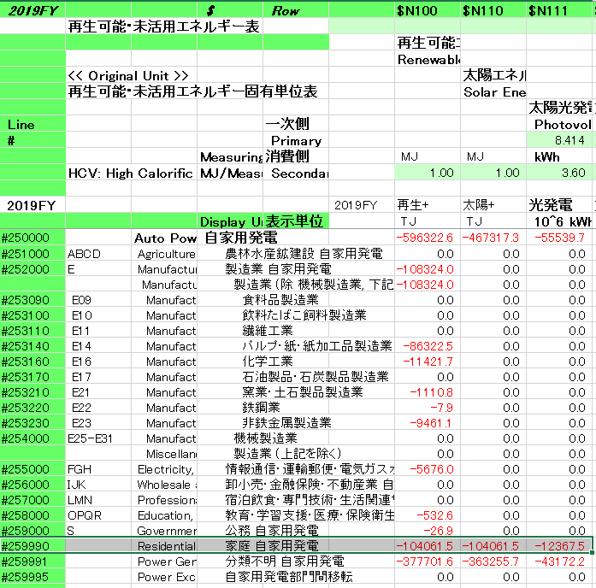Screen dimensions: 596x588
Task: Select the value -7.9 in row #253220
Action: (428, 408)
